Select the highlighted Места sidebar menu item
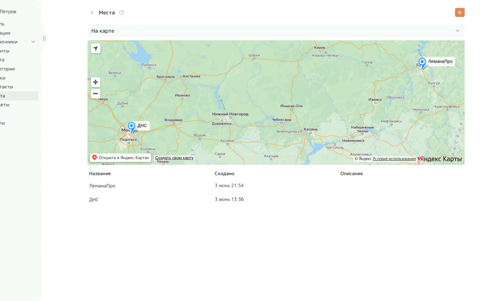This screenshot has width=482, height=301. point(19,96)
